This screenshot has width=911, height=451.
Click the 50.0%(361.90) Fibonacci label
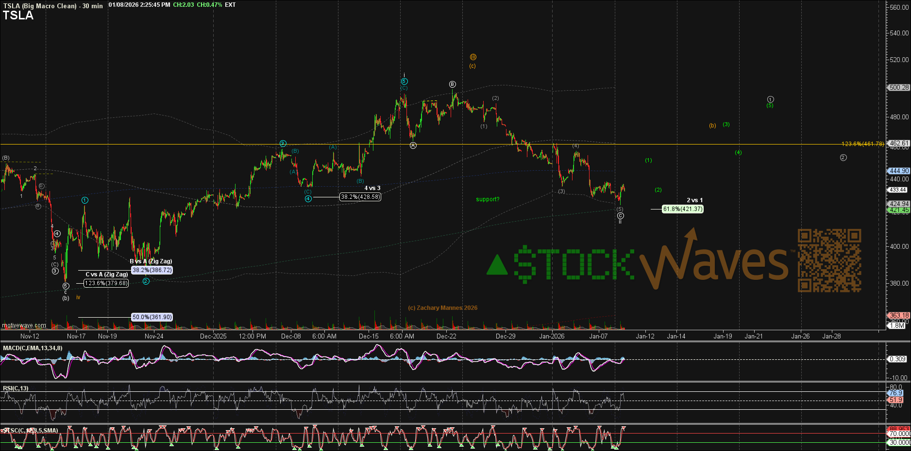coord(152,317)
